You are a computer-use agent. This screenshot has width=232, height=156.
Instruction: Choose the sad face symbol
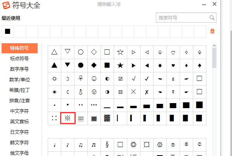[94, 92]
